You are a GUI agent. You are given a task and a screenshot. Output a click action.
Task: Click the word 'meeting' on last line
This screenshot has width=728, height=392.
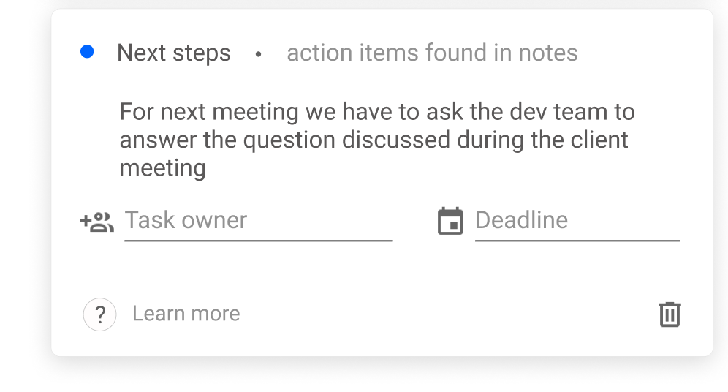click(162, 168)
